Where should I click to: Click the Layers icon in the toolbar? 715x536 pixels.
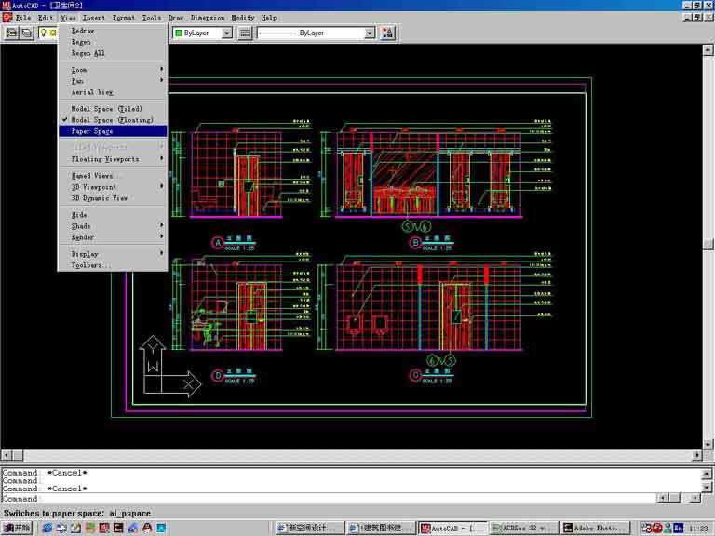[12, 33]
